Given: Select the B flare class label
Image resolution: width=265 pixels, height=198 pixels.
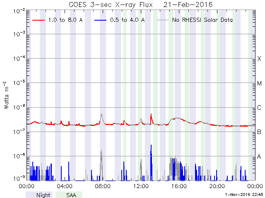Looking at the screenshot, I should 259,132.
